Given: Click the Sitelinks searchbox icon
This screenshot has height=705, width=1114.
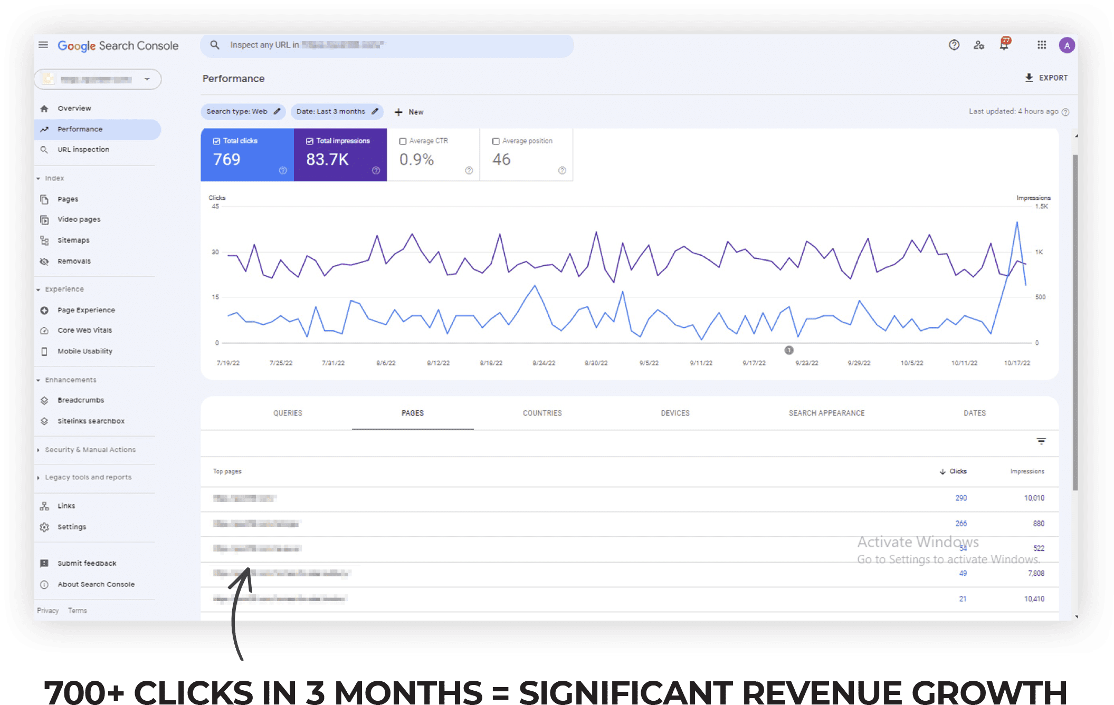Looking at the screenshot, I should (44, 421).
